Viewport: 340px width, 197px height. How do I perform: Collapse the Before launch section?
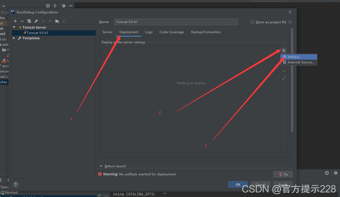click(x=101, y=166)
